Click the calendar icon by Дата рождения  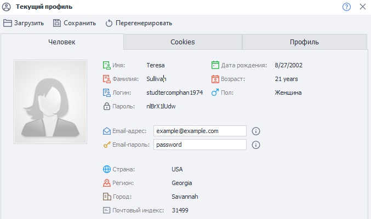(215, 65)
